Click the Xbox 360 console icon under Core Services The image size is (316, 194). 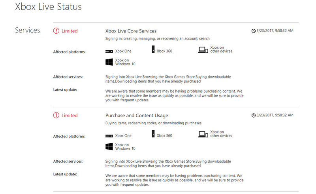coord(153,49)
